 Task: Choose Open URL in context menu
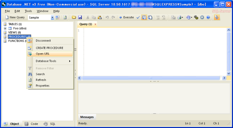[50, 54]
